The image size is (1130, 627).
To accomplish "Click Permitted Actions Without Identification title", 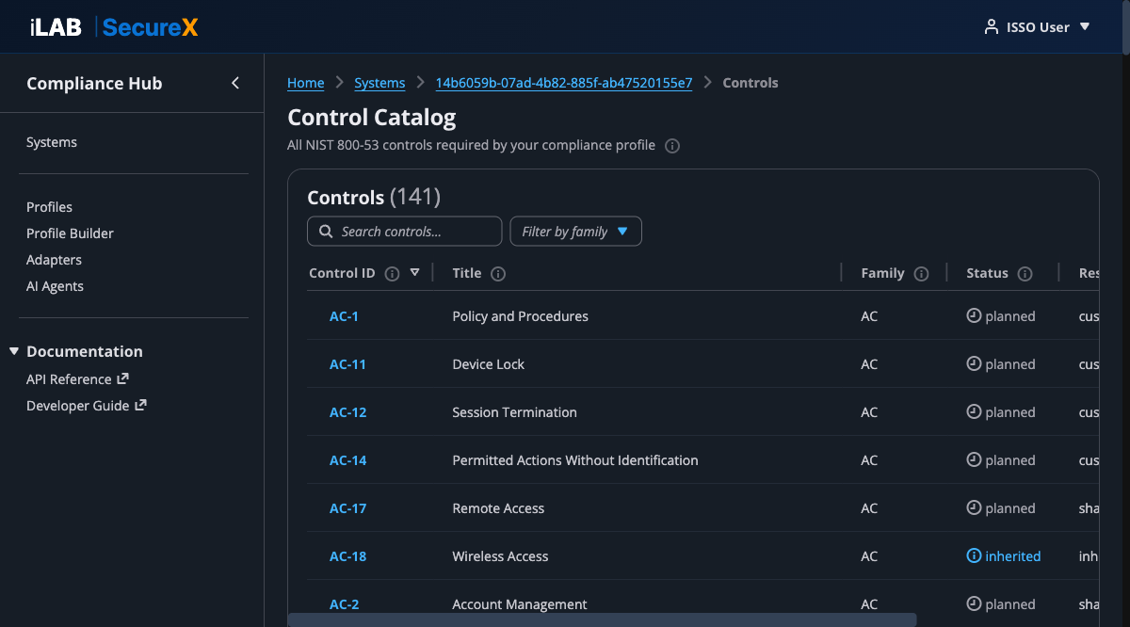I will [x=575, y=460].
